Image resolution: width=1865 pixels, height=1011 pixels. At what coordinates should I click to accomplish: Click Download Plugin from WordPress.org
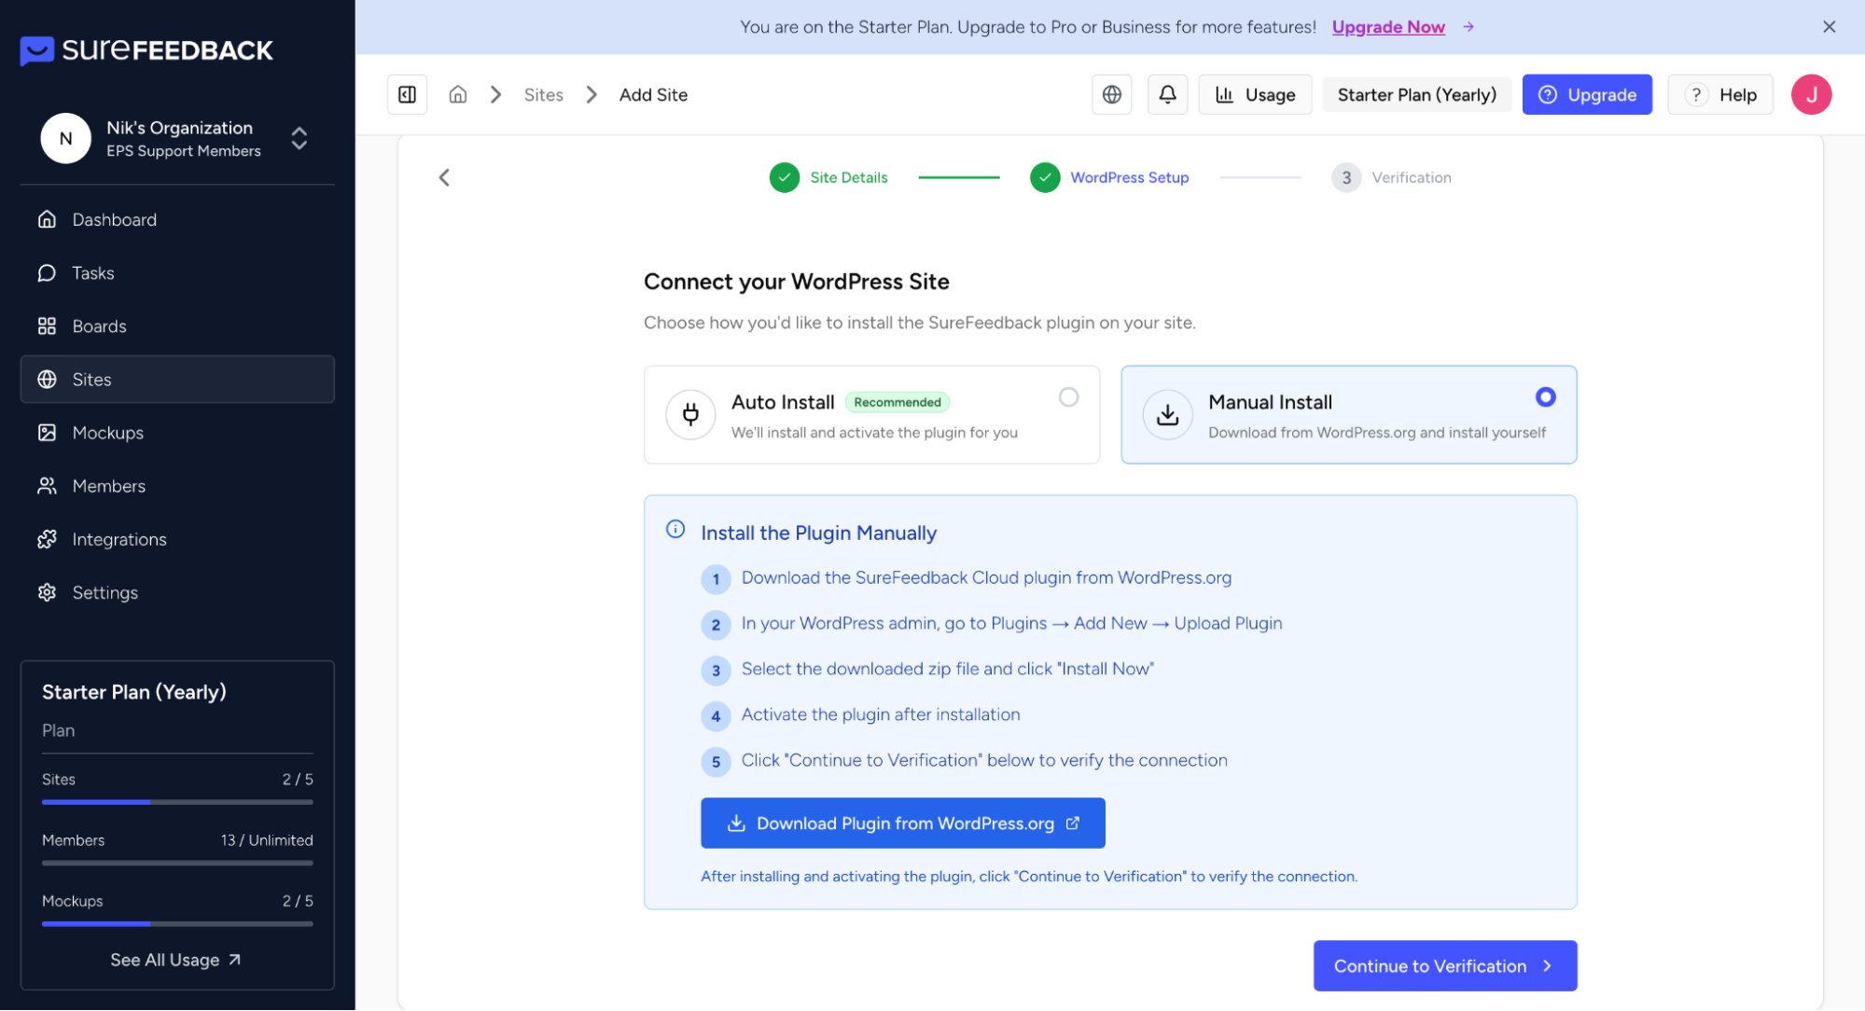click(x=902, y=823)
